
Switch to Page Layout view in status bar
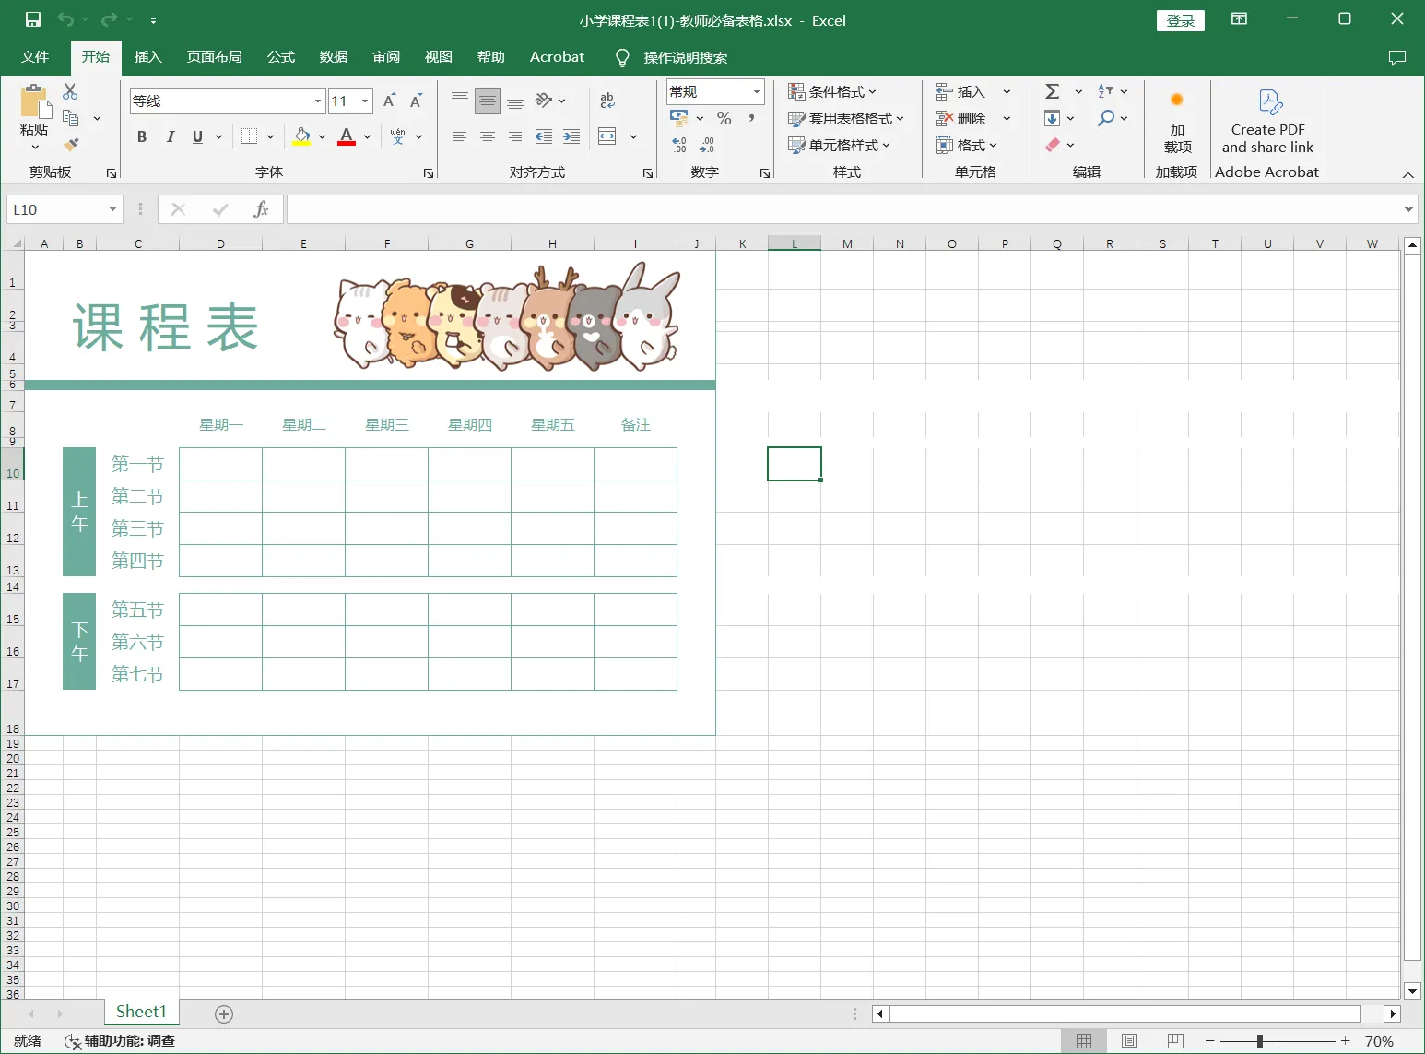click(1129, 1040)
